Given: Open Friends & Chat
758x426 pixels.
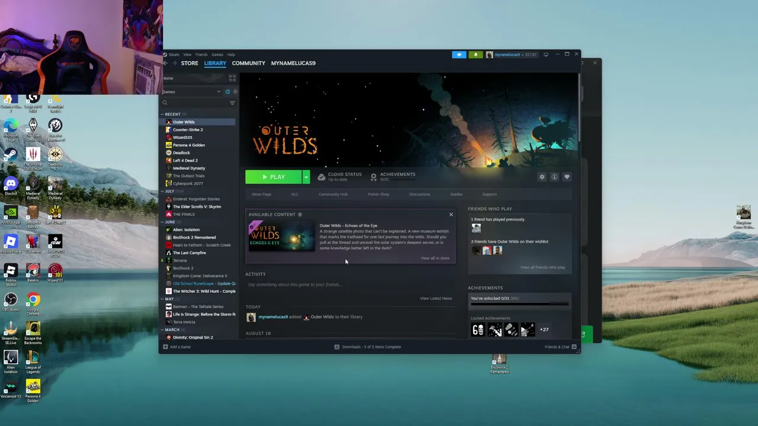Looking at the screenshot, I should click(560, 347).
